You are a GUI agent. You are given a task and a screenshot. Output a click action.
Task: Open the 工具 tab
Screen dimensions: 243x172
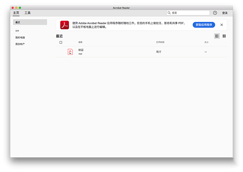(28, 13)
